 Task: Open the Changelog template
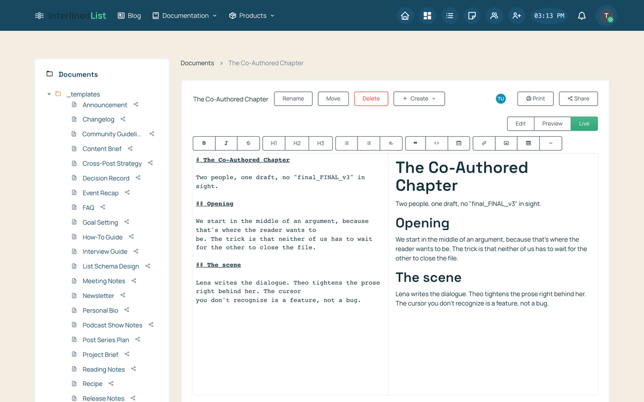click(98, 120)
